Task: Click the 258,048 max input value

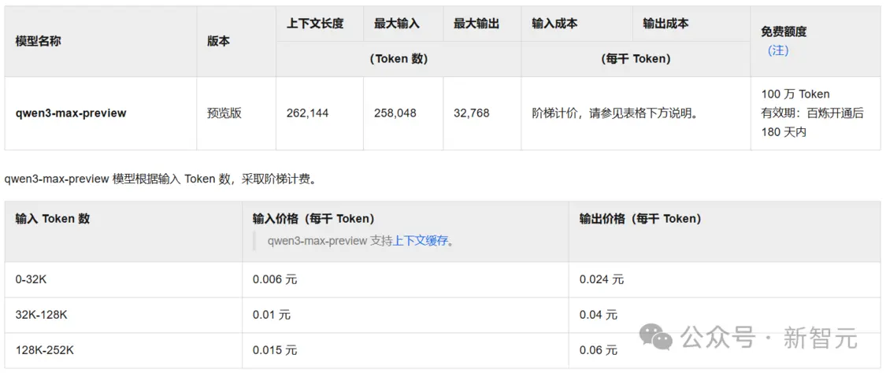Action: [x=395, y=113]
